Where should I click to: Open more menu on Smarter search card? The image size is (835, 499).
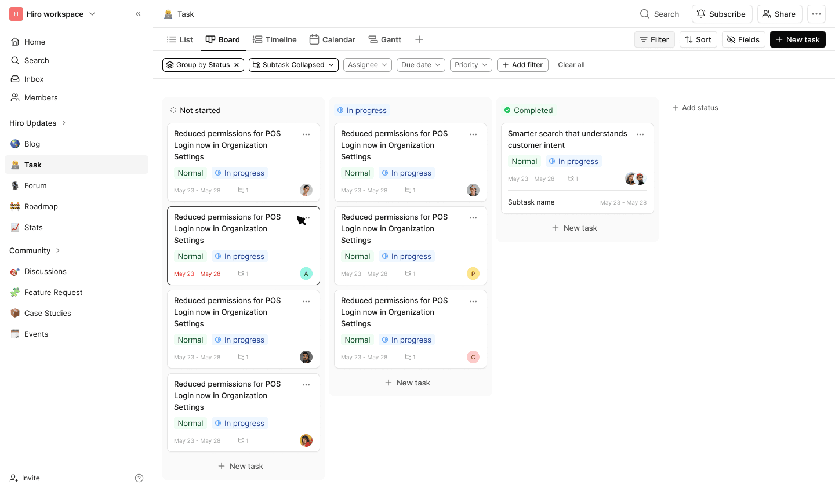pyautogui.click(x=640, y=134)
